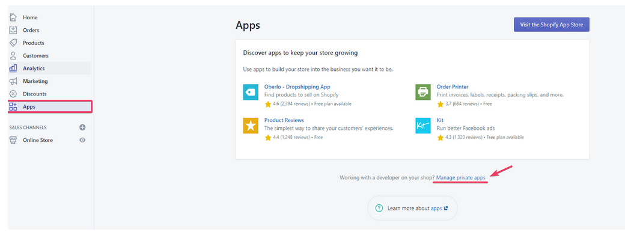625x235 pixels.
Task: Click the Marketing megaphone icon
Action: click(x=13, y=81)
